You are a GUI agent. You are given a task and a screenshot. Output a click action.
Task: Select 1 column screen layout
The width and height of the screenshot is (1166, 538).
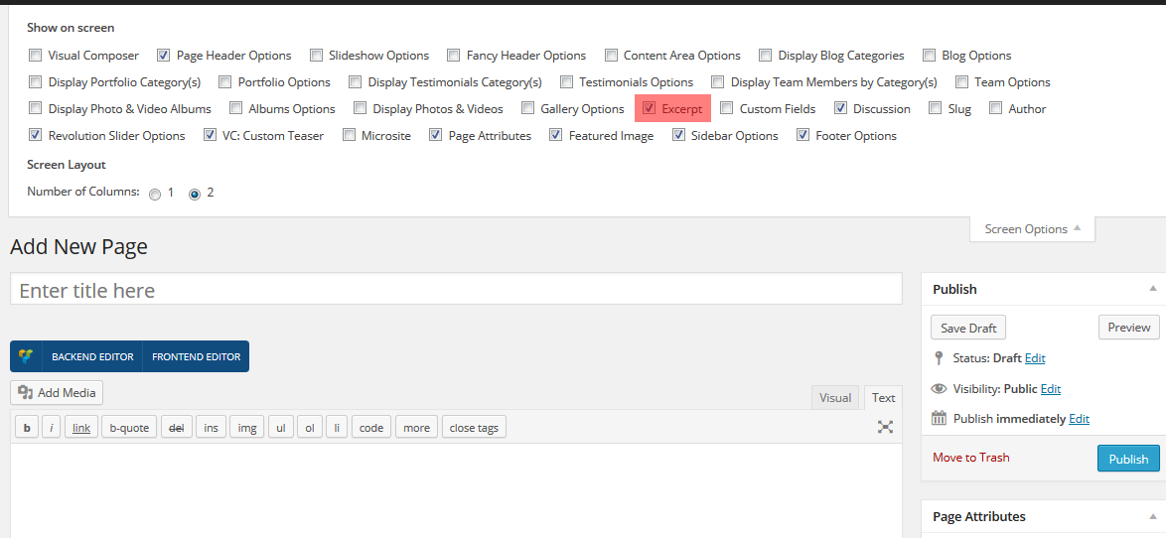point(155,194)
